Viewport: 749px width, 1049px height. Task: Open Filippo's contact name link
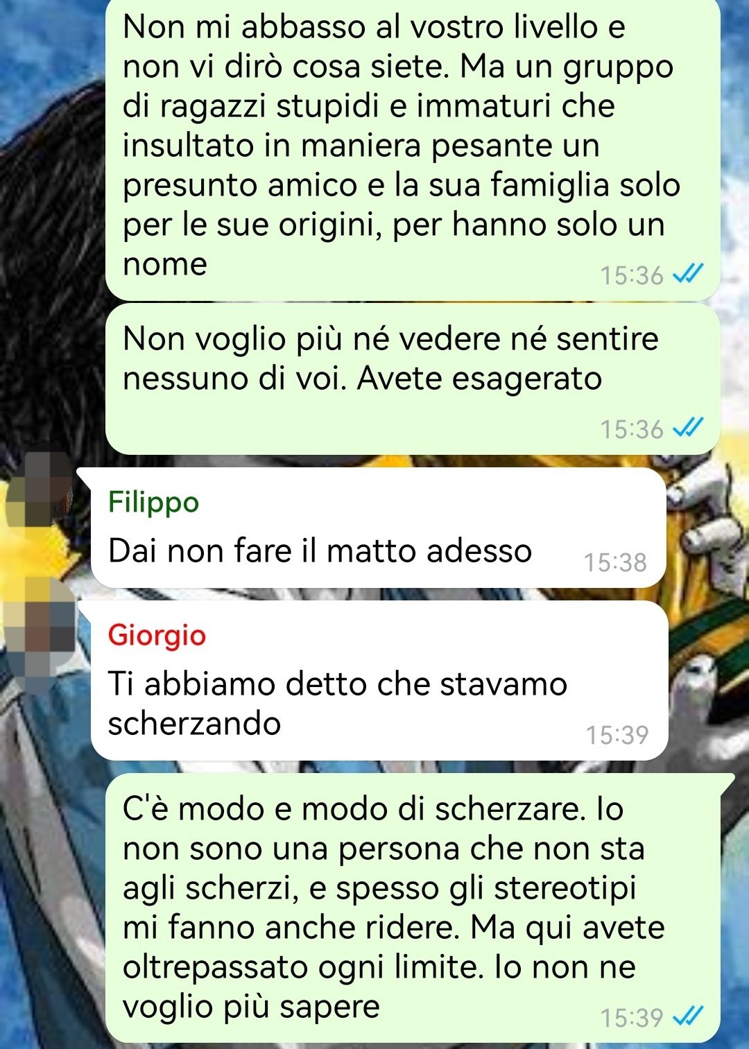tap(153, 502)
